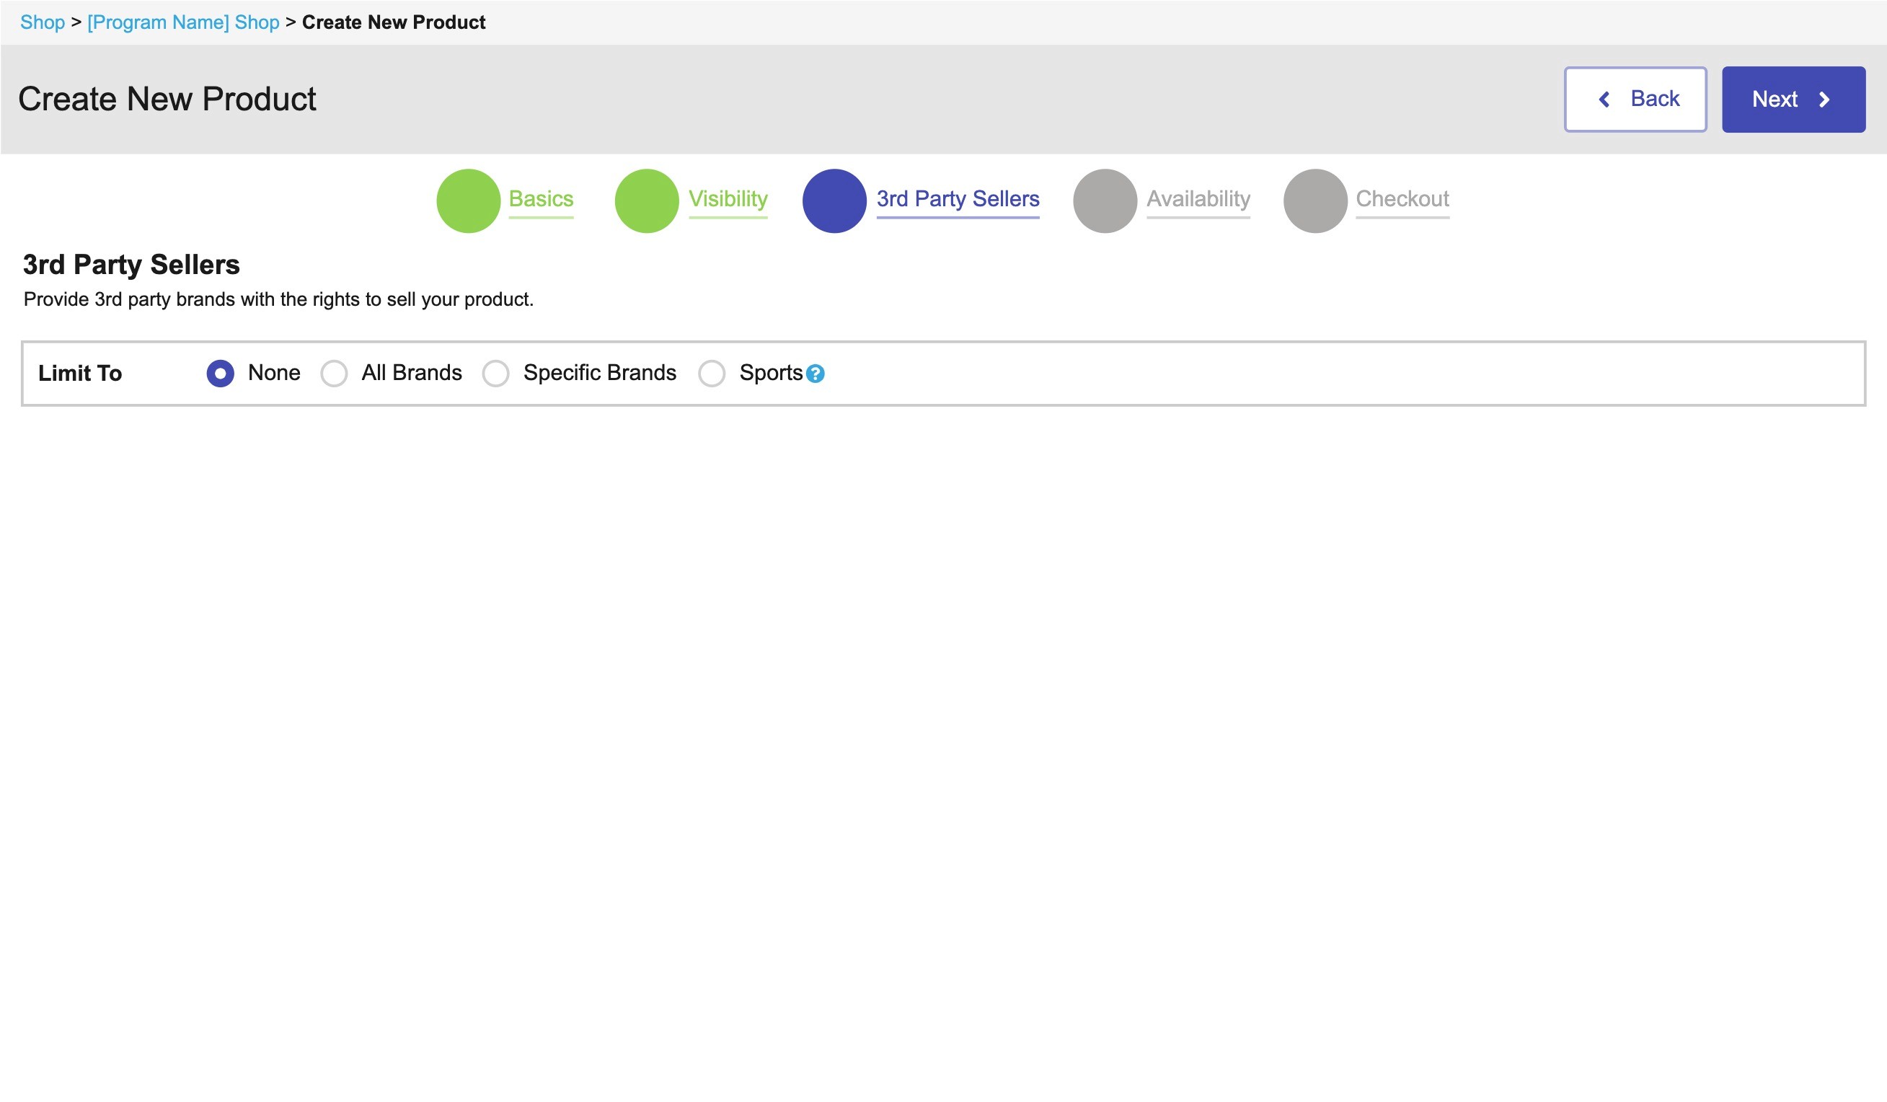Jump to the Checkout step label
This screenshot has width=1887, height=1102.
tap(1402, 198)
